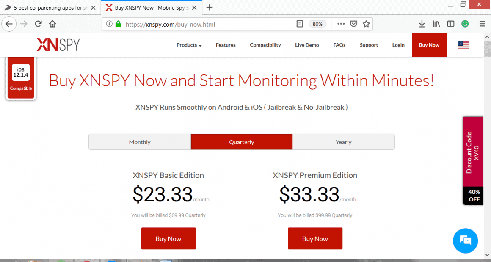Toggle reader view in address bar
The width and height of the screenshot is (491, 262).
(x=300, y=24)
